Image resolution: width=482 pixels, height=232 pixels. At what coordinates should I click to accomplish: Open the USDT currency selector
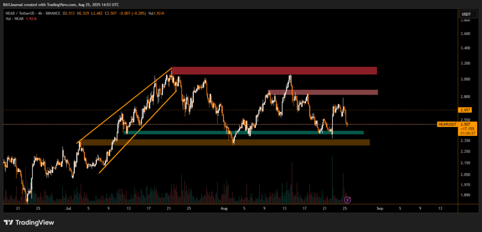click(465, 14)
